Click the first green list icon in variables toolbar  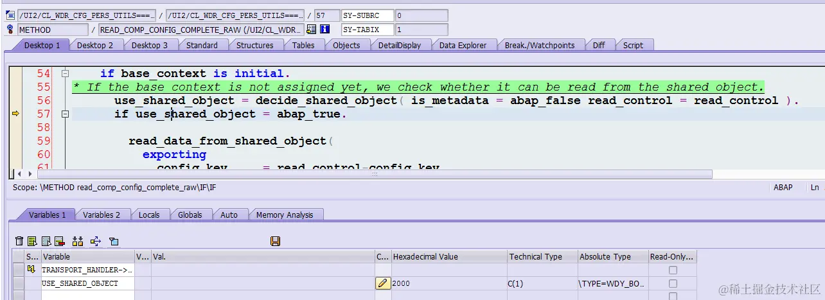32,242
